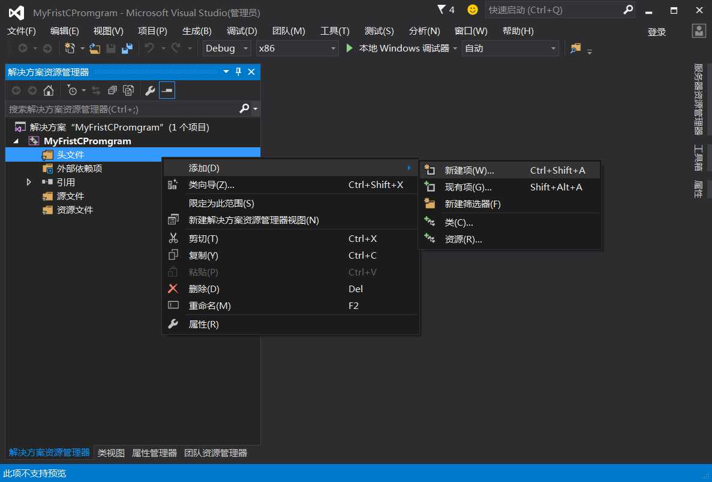The height and width of the screenshot is (482, 712).
Task: Open the debugger target dropdown arrow
Action: pyautogui.click(x=455, y=48)
